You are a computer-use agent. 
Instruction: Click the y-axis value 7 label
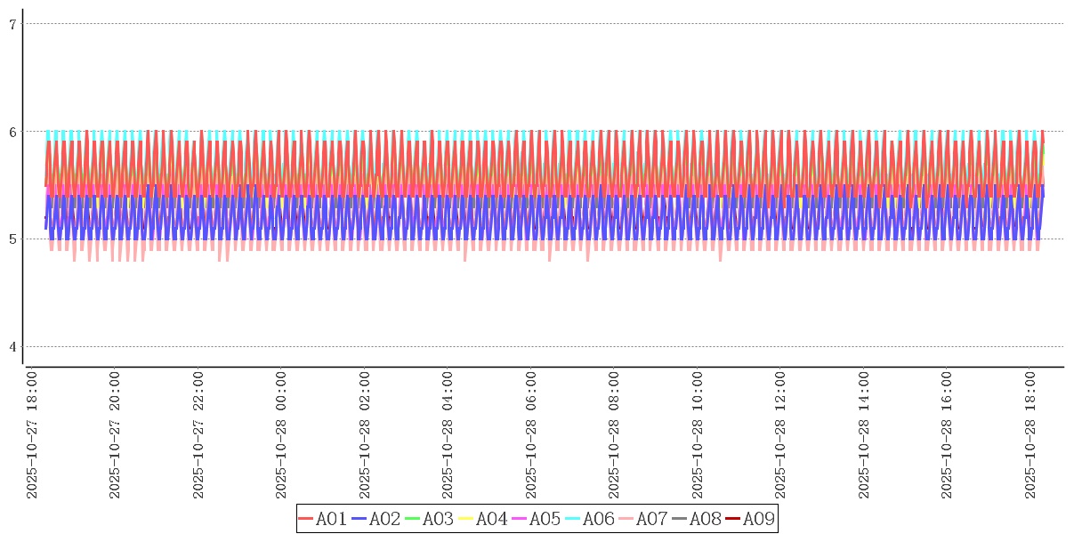(x=12, y=24)
